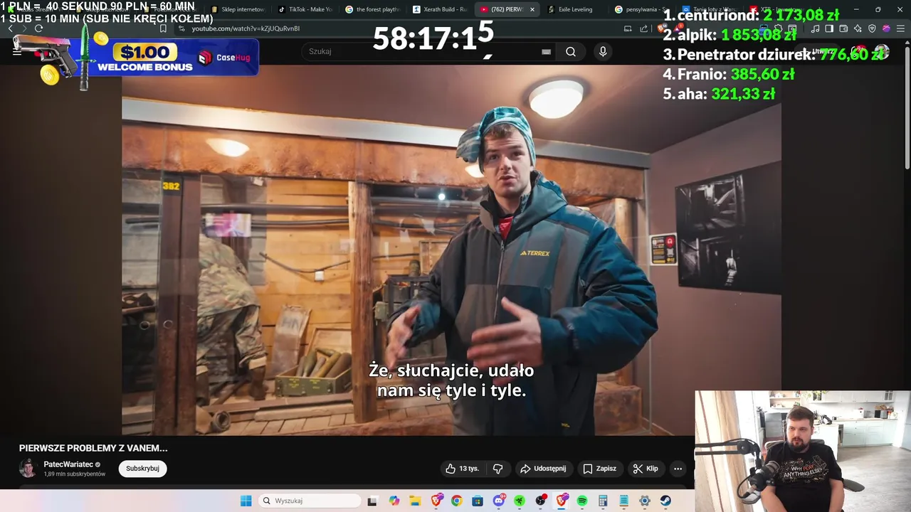The width and height of the screenshot is (911, 512).
Task: Open Brave's main hamburger menu
Action: [x=900, y=28]
